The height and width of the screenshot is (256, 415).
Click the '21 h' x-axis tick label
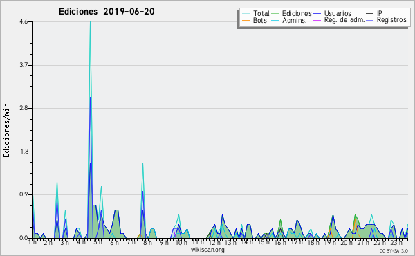(x=363, y=242)
